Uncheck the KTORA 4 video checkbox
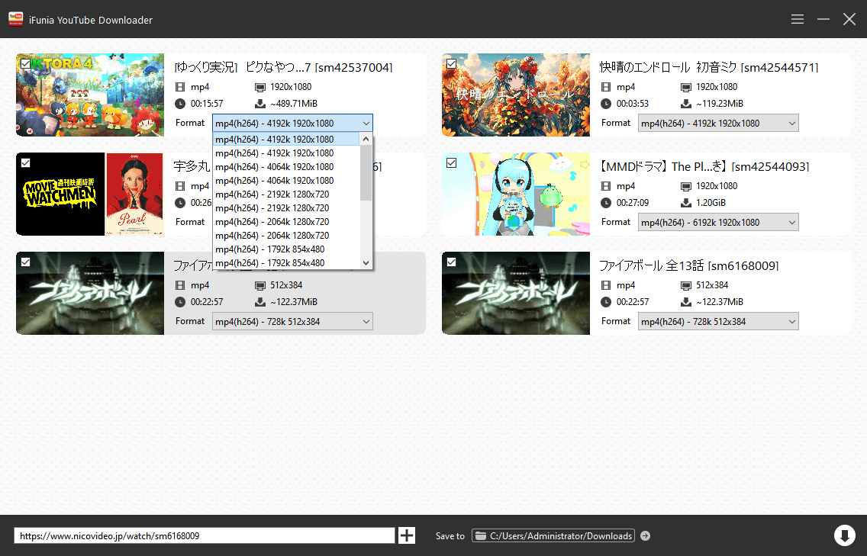This screenshot has height=556, width=867. coord(26,64)
